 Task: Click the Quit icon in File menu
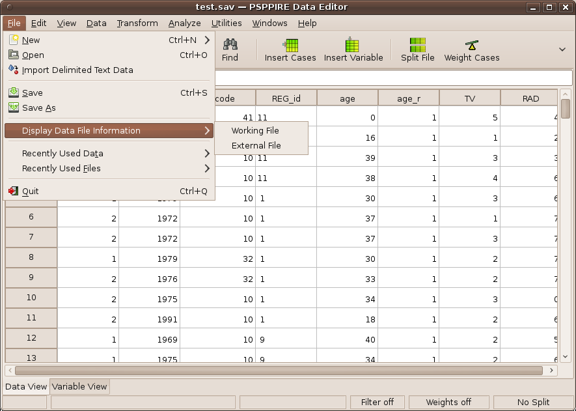(x=14, y=191)
